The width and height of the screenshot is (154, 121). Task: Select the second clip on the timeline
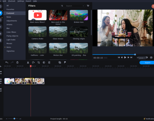tap(19, 81)
